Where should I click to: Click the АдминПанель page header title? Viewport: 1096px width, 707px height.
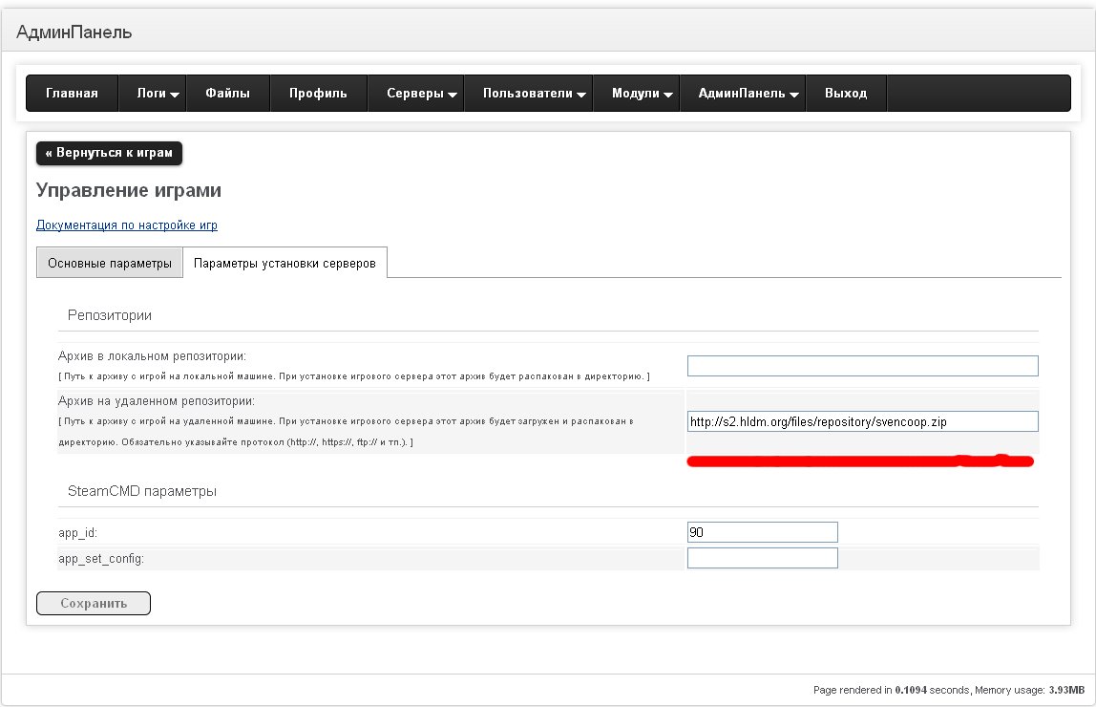[x=74, y=32]
